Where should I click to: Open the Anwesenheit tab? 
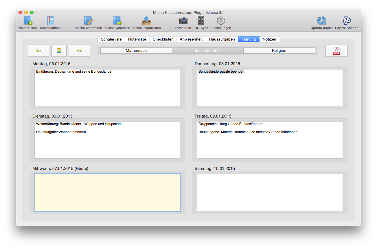tap(191, 39)
